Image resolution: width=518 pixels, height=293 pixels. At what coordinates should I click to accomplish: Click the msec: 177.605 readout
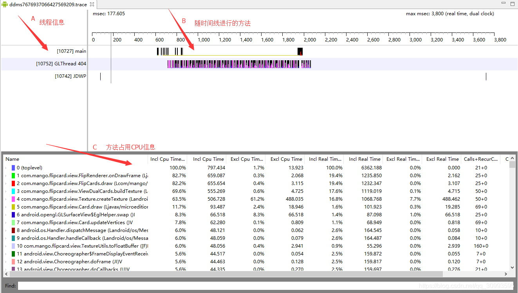click(x=109, y=14)
